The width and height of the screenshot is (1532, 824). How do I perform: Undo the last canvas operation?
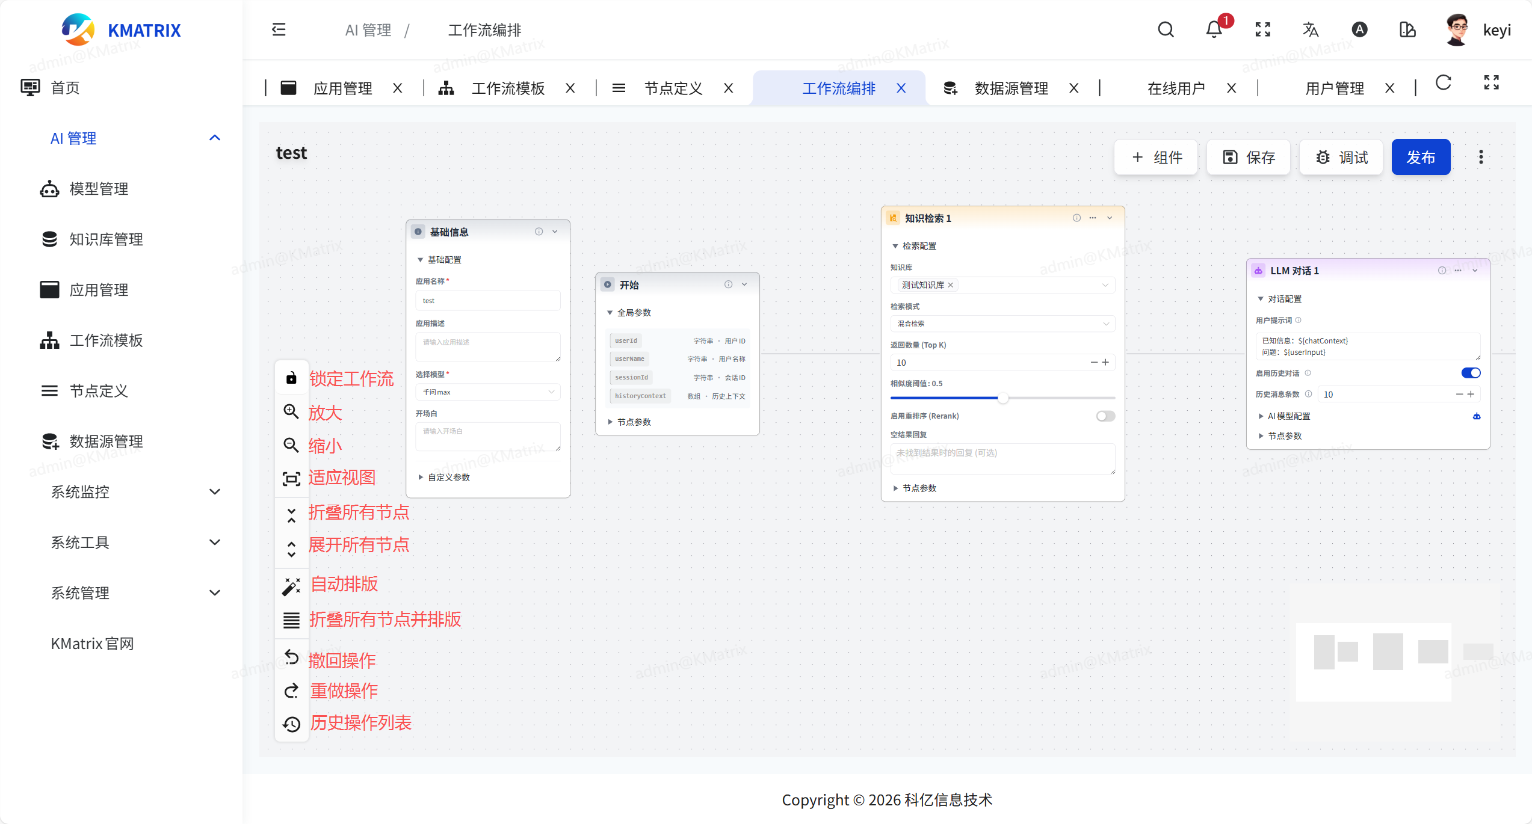(291, 657)
